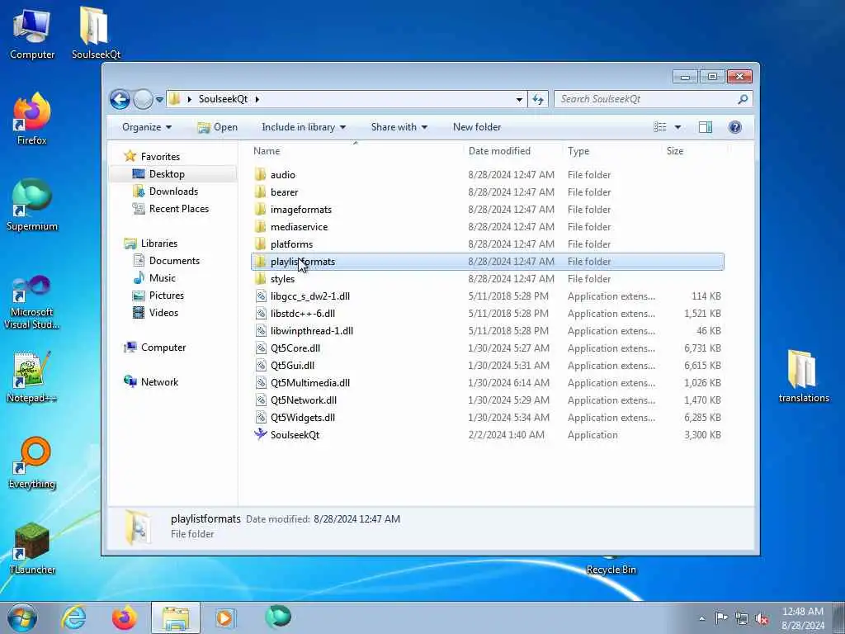
Task: Select the bearer folder row
Action: pos(487,192)
